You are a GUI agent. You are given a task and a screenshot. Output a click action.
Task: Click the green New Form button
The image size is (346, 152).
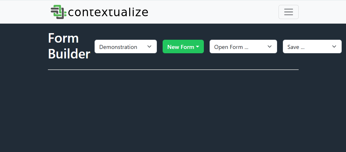183,46
